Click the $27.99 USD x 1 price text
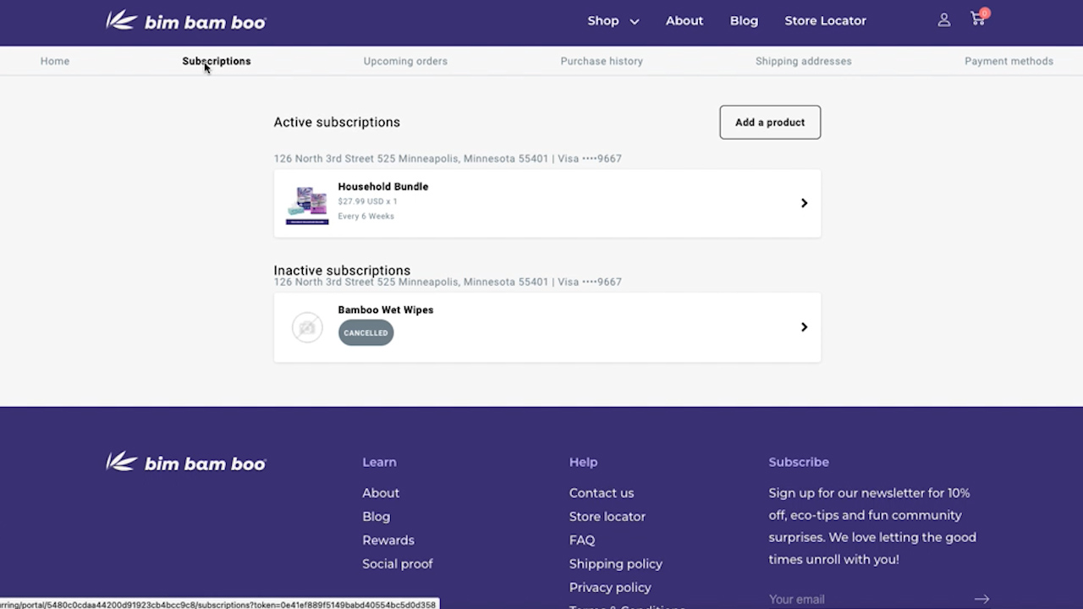 pyautogui.click(x=367, y=201)
